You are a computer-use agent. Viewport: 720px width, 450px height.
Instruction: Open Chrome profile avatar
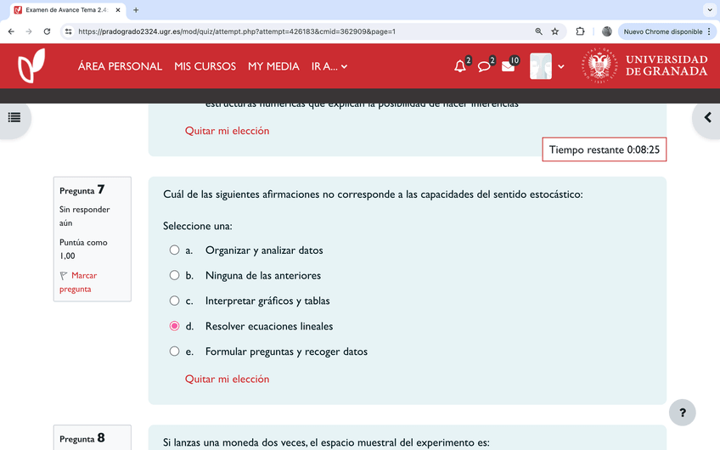(x=606, y=31)
